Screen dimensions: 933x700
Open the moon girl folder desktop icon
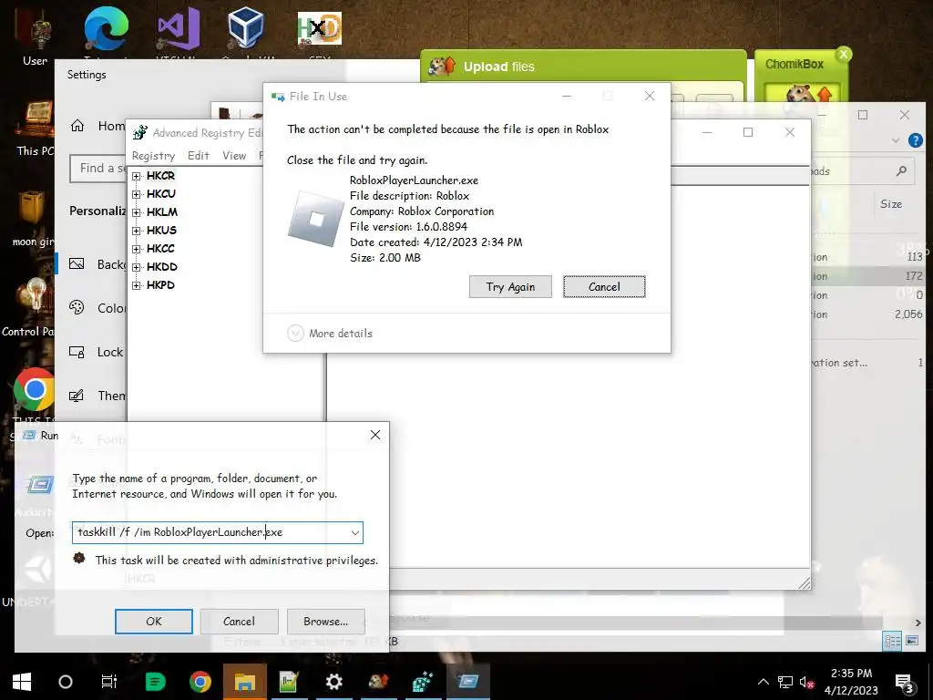[33, 217]
